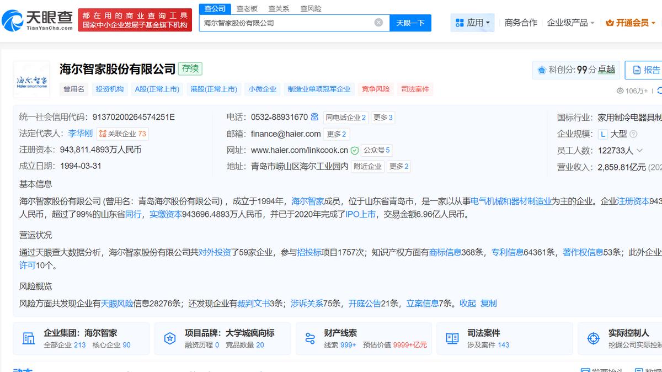Open the 企业集团 building icon card
The height and width of the screenshot is (372, 662).
(x=28, y=338)
